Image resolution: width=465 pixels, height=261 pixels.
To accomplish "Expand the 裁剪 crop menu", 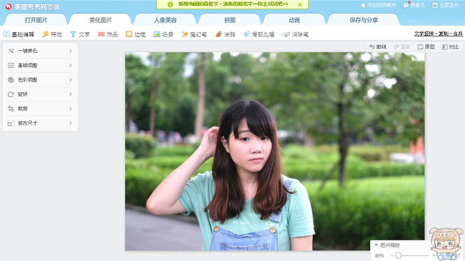I will [41, 109].
